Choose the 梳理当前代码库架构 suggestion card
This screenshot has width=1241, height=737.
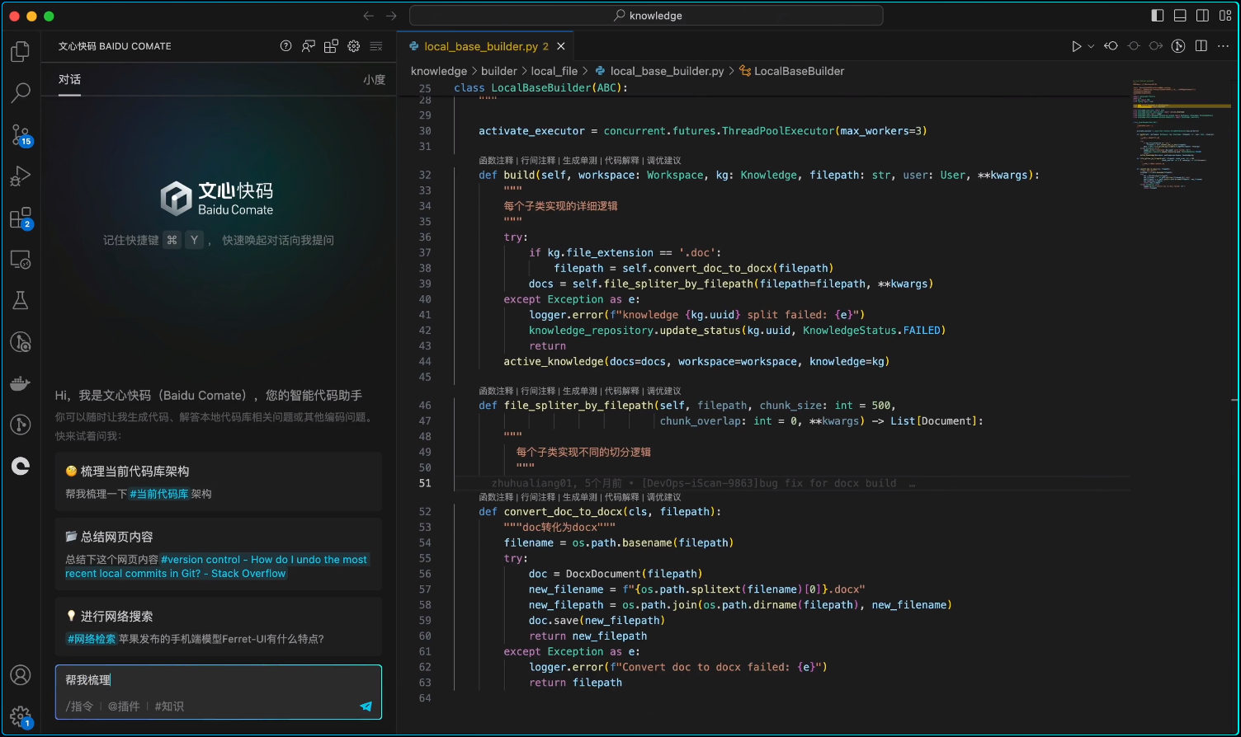(219, 481)
